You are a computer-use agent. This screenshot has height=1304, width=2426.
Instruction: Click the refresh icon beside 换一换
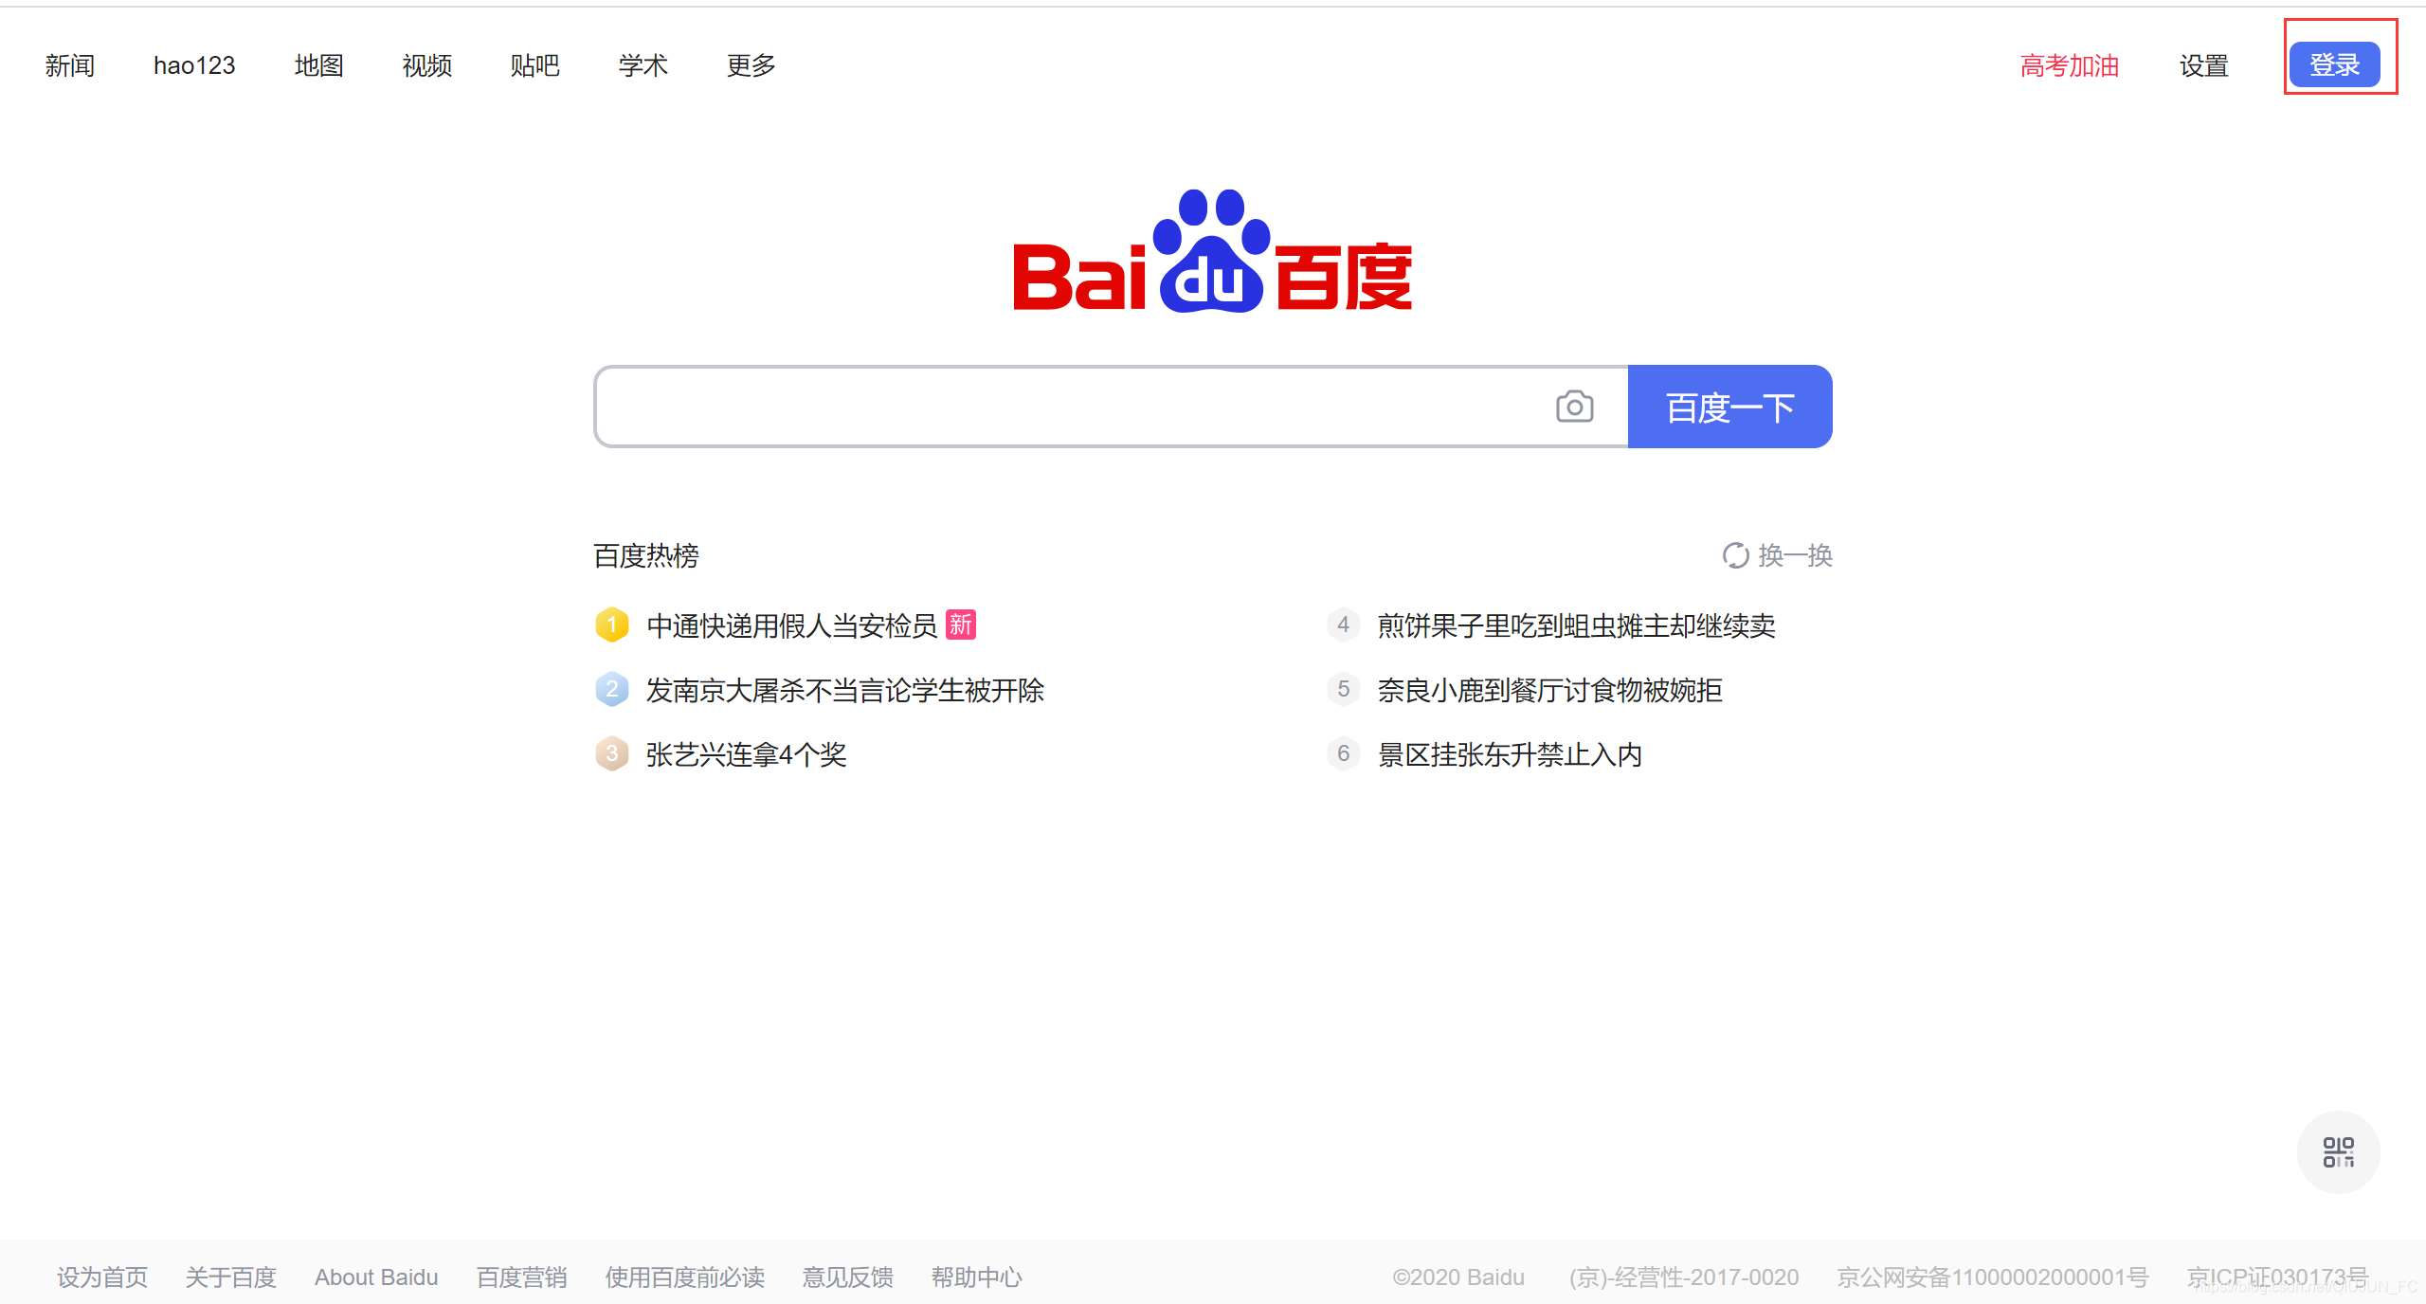[x=1735, y=555]
